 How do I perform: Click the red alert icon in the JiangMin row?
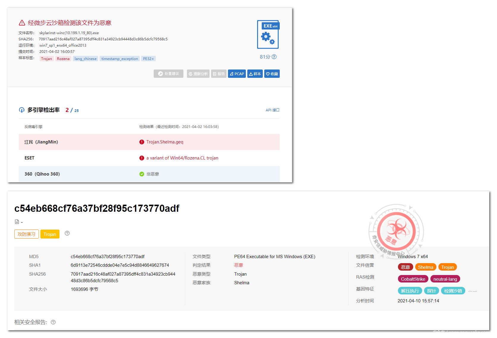pos(142,142)
